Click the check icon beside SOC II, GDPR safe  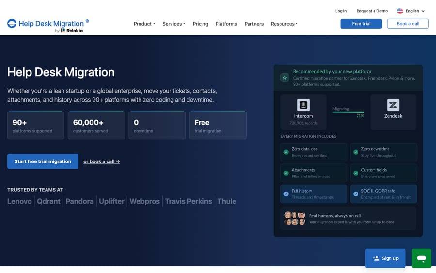pyautogui.click(x=356, y=194)
